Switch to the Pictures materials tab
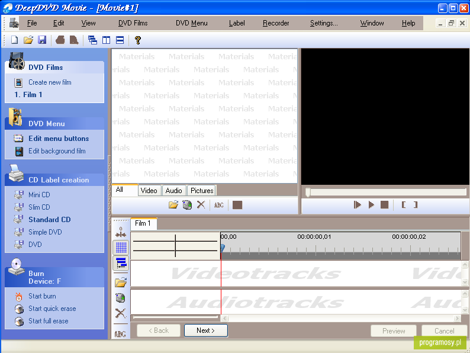 pos(202,191)
